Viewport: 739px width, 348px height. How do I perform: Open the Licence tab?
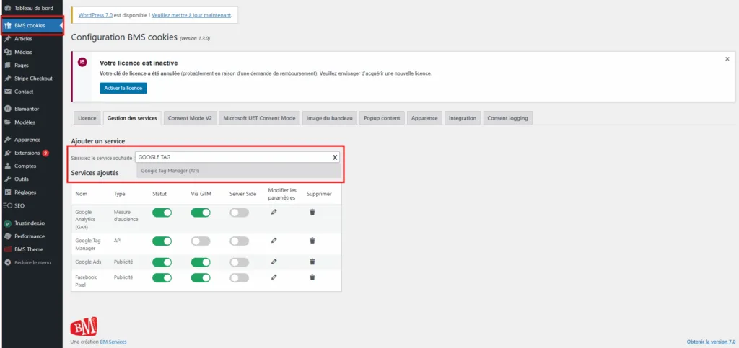(87, 118)
